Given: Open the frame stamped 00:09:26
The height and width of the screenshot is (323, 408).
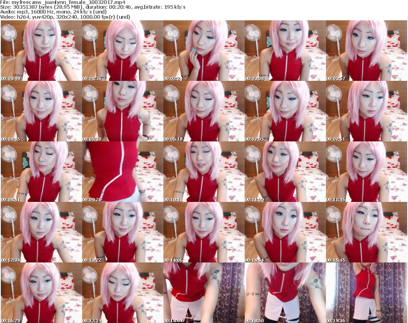Looking at the screenshot, I should (123, 172).
